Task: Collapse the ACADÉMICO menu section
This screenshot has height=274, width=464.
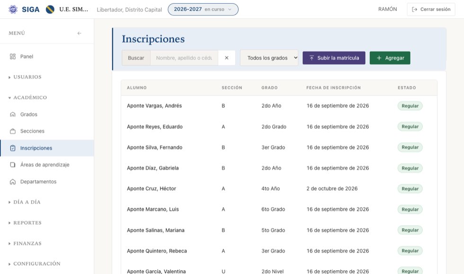Action: (x=27, y=97)
